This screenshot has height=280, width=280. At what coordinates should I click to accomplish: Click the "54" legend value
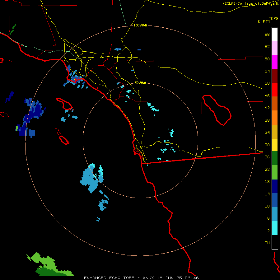tap(267, 71)
